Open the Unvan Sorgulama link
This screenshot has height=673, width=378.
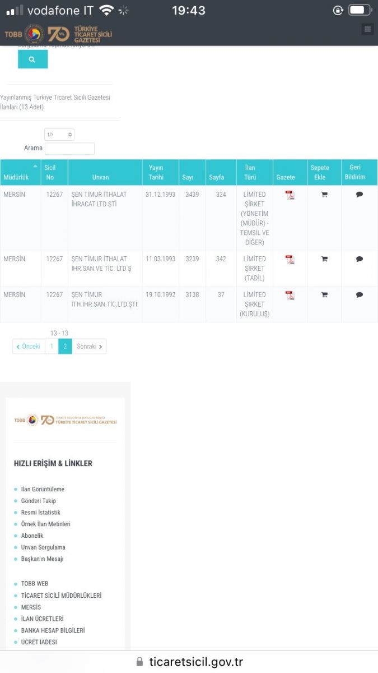43,547
